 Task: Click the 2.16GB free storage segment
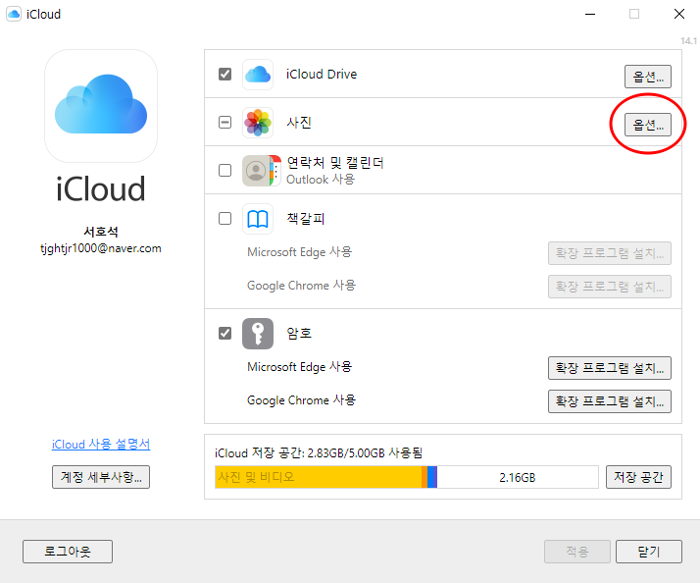click(x=518, y=477)
